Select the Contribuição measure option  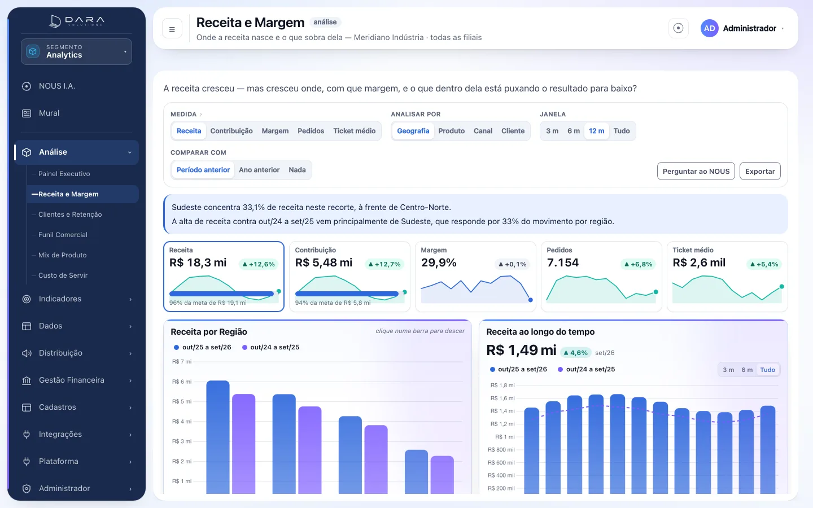tap(231, 131)
